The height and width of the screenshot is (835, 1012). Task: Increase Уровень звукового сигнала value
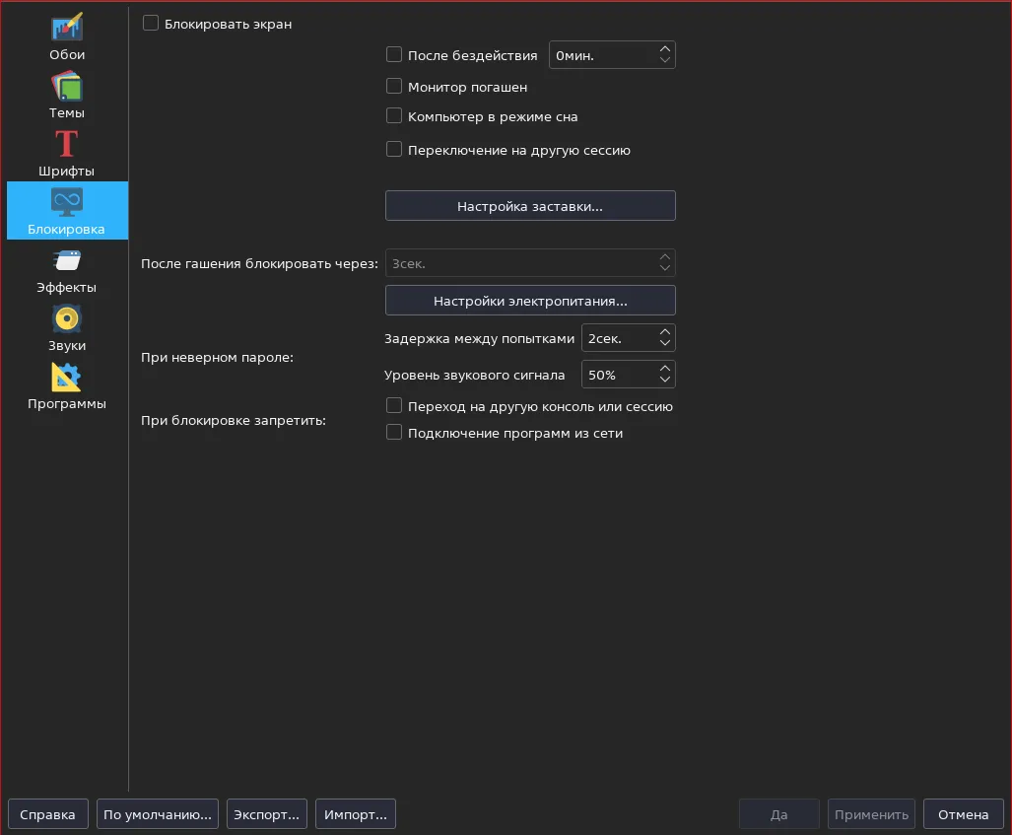pos(665,369)
